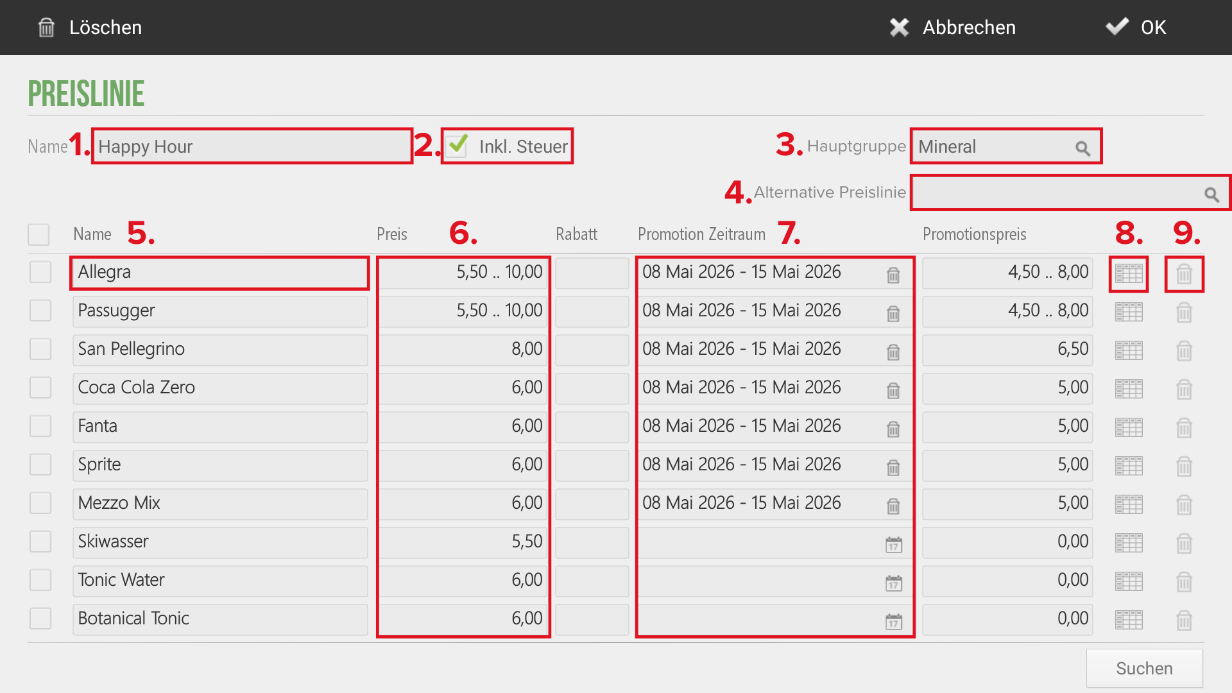The width and height of the screenshot is (1232, 693).
Task: Delete the Fanta row with trash icon
Action: click(x=1184, y=428)
